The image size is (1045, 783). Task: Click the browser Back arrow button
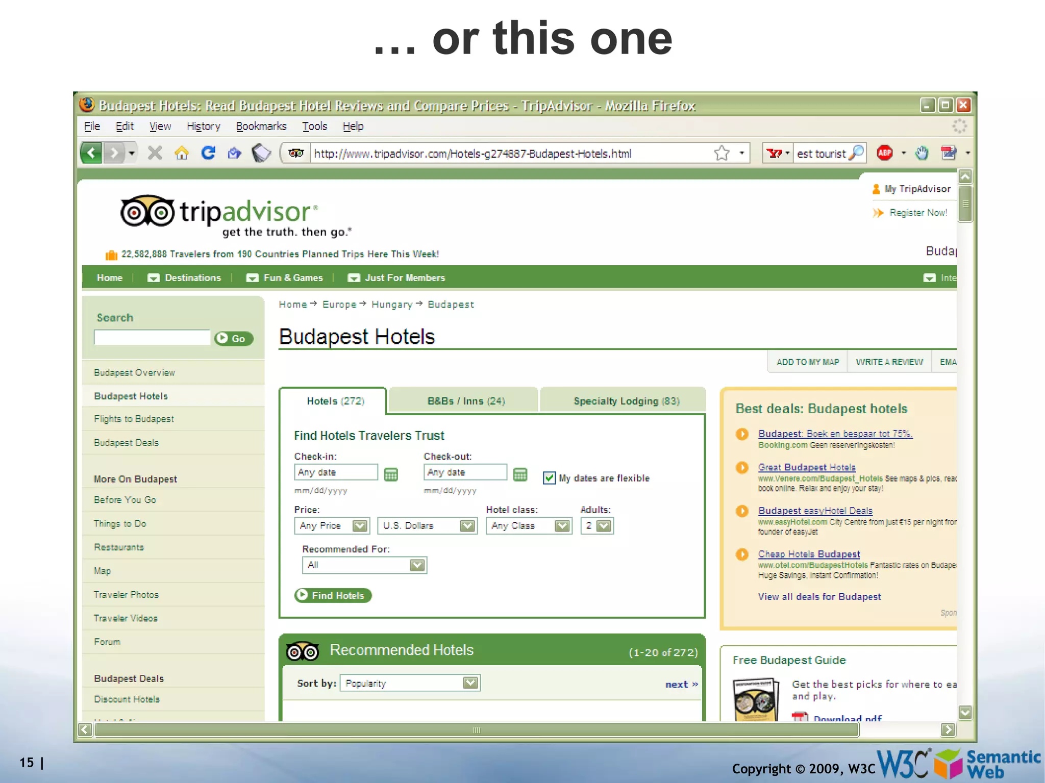[92, 153]
